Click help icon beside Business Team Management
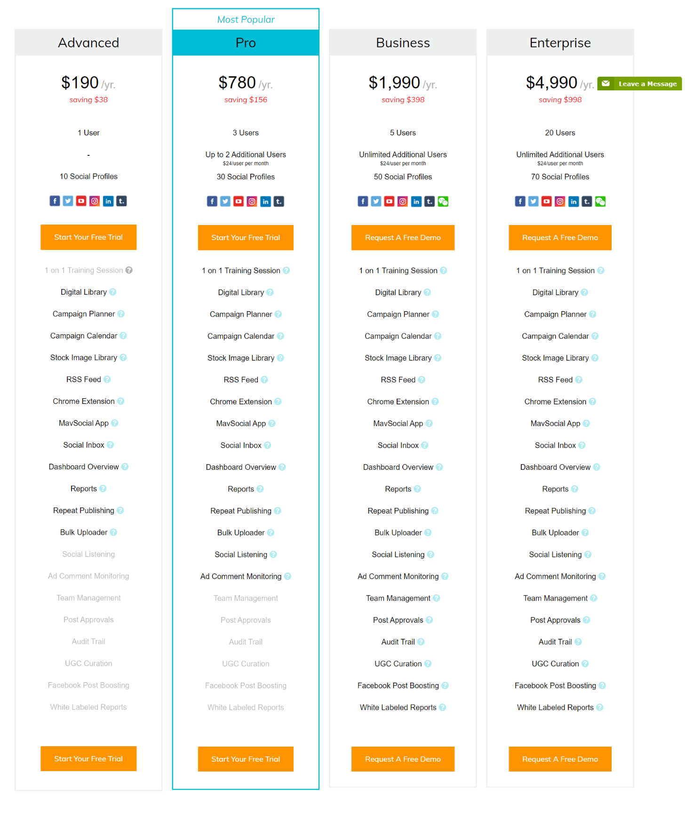 437,598
